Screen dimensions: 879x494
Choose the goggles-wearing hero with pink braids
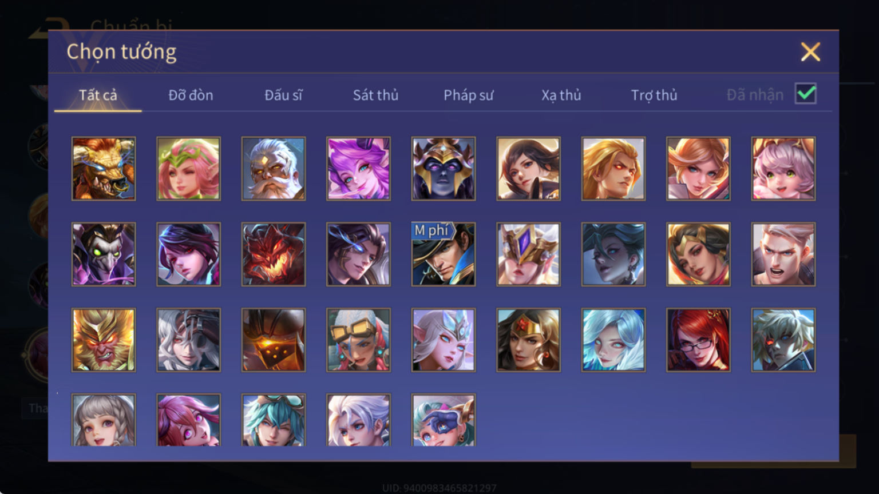358,340
